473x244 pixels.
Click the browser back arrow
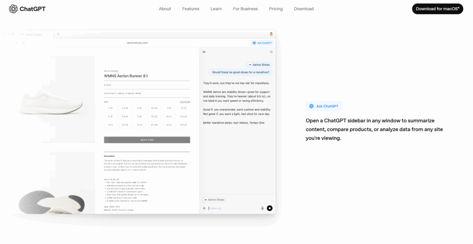click(x=10, y=43)
